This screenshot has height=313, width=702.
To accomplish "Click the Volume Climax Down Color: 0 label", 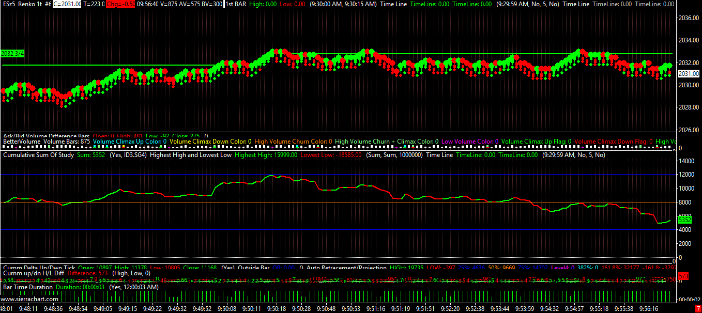I will pyautogui.click(x=210, y=141).
